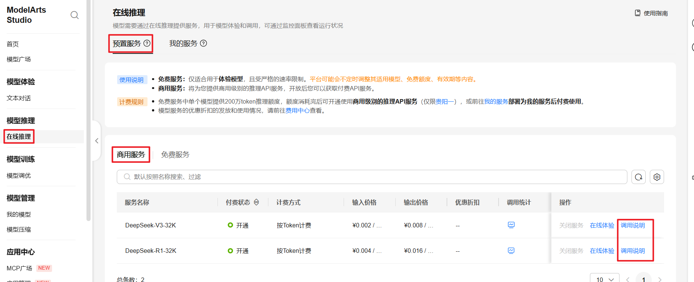Go to 首页 in sidebar
This screenshot has height=282, width=694.
click(13, 44)
